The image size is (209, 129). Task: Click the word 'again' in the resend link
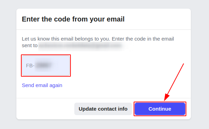(56, 86)
